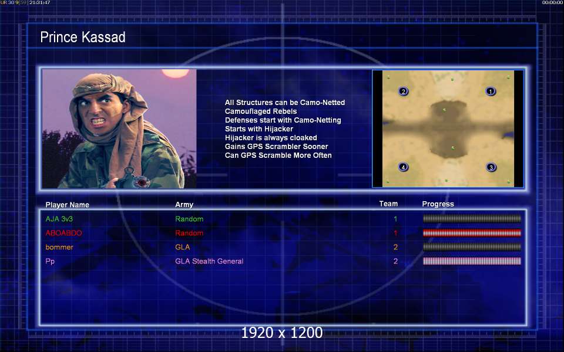Click 'All Structures can be Camo-Netted' text

click(285, 102)
